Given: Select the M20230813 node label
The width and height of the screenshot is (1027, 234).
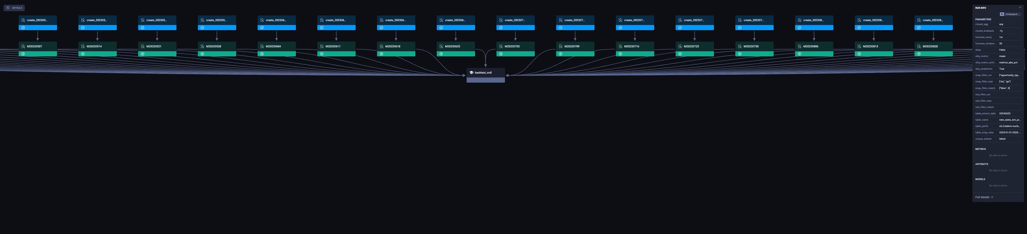Looking at the screenshot, I should (870, 46).
